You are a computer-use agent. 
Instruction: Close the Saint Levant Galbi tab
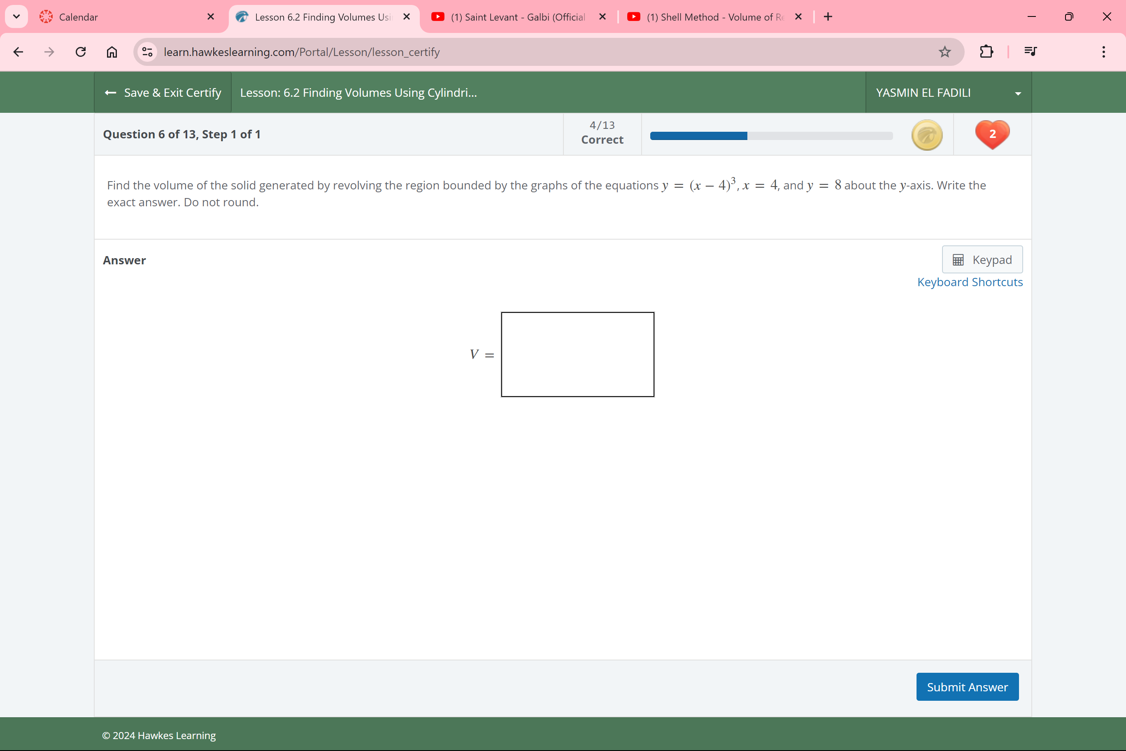602,17
